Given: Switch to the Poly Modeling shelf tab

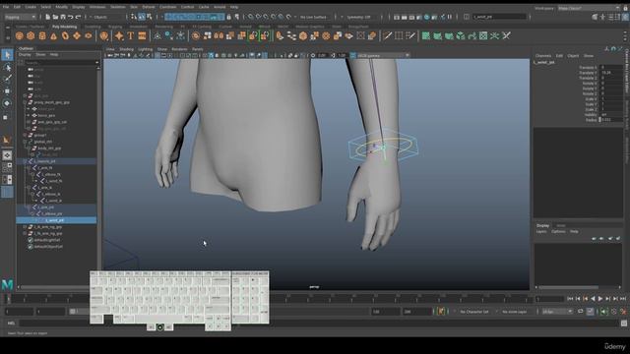Looking at the screenshot, I should (64, 27).
